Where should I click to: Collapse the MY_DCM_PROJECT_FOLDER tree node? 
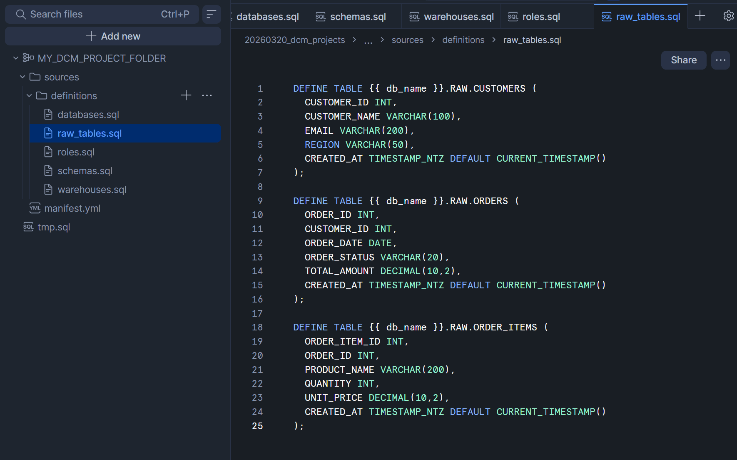[16, 58]
